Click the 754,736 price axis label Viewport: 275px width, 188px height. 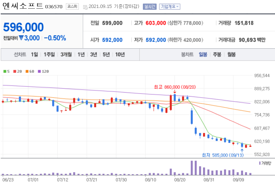262,115
